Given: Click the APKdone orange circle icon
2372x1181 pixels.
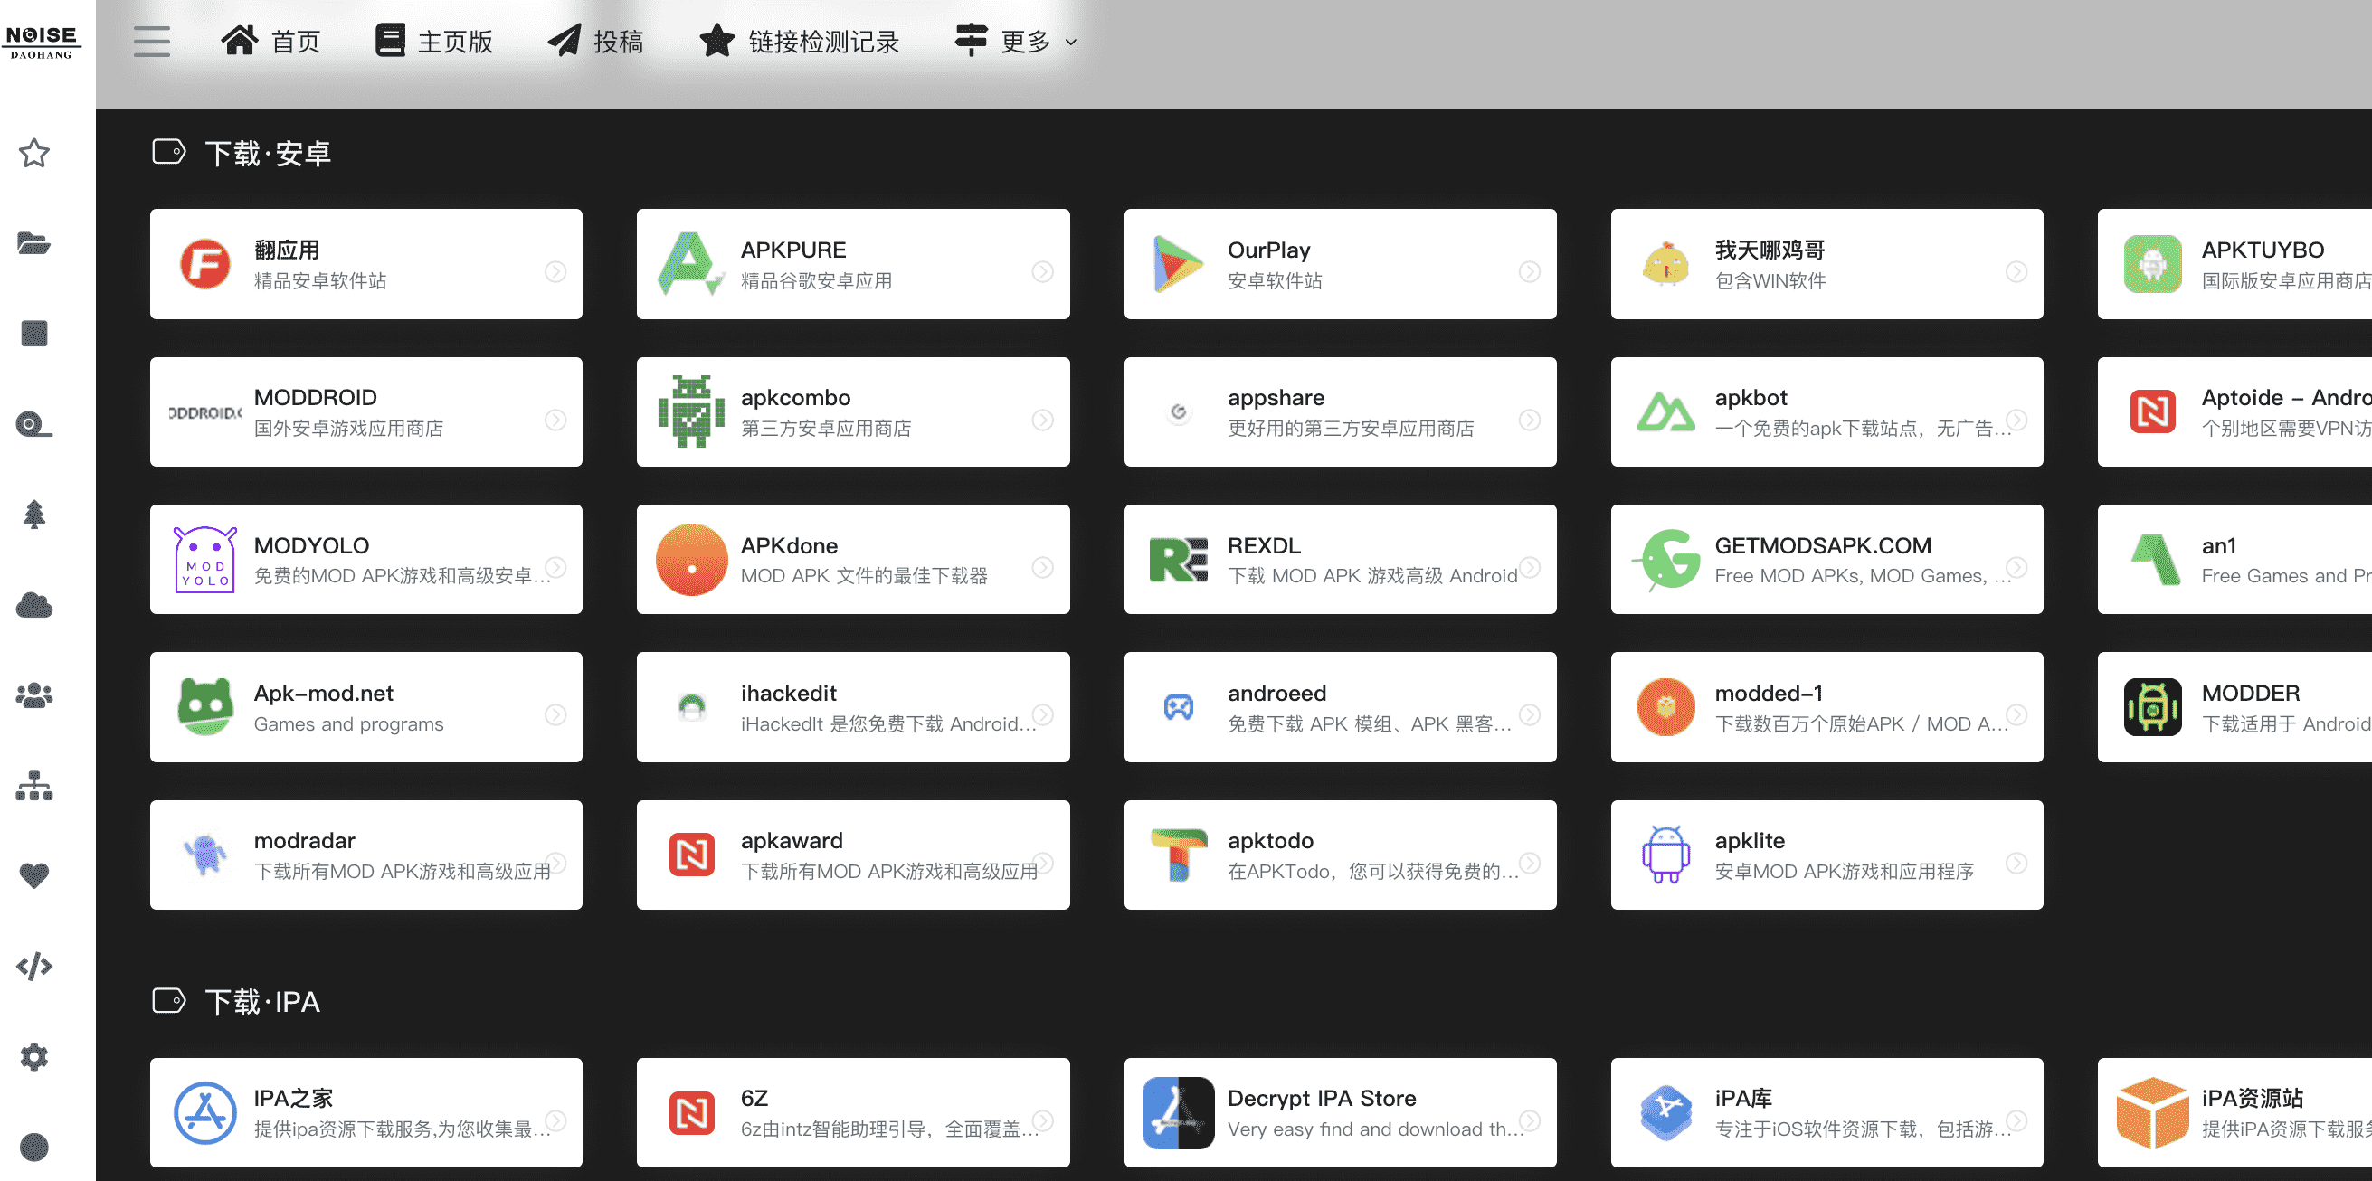Looking at the screenshot, I should click(690, 560).
